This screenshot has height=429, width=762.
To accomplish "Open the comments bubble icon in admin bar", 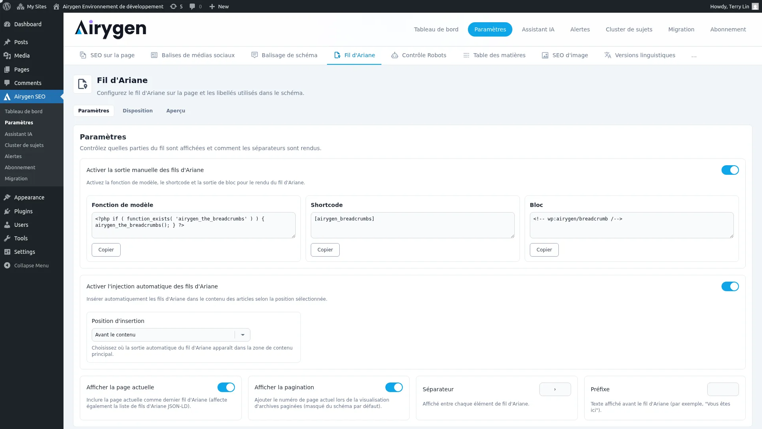I will 192,6.
